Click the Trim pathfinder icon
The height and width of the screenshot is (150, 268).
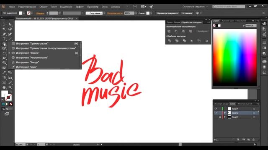coord(177,41)
